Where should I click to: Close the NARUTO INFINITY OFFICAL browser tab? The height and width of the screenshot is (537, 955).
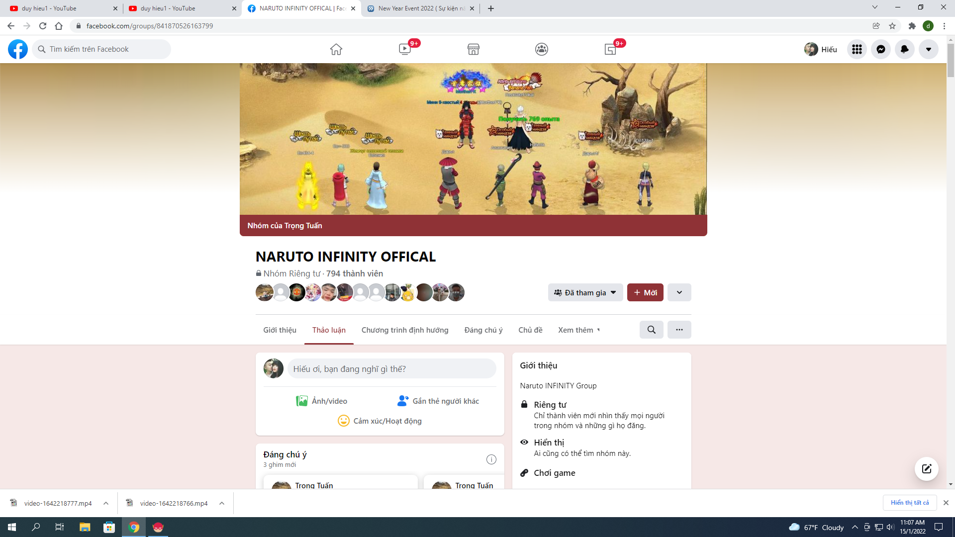coord(353,8)
